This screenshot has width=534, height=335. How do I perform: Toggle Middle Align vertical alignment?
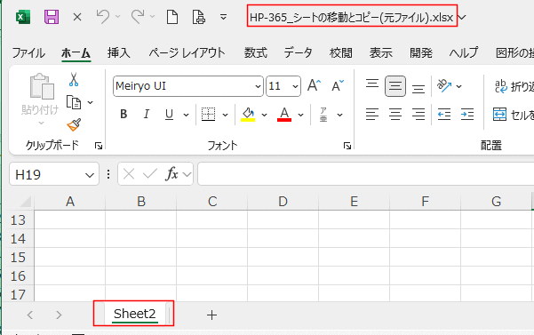(x=395, y=86)
